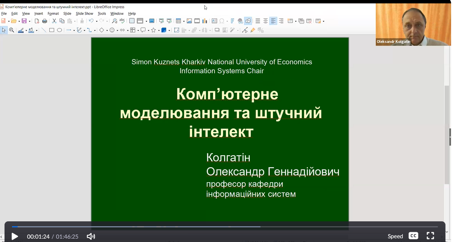This screenshot has width=453, height=242.
Task: Open the Connectors dropdown arrow
Action: (x=95, y=30)
